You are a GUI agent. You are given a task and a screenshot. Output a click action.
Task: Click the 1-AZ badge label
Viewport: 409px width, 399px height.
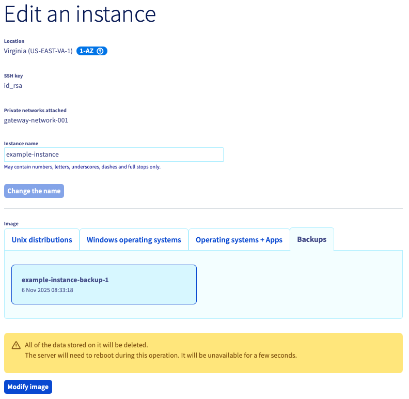86,51
